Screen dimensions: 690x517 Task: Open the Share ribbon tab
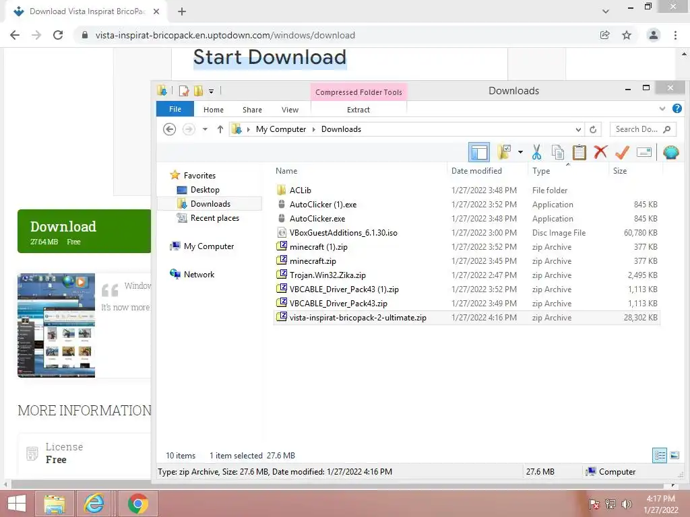252,110
